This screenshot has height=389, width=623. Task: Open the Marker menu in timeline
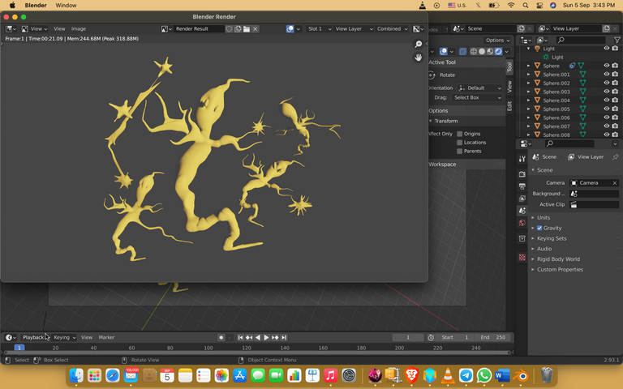point(106,337)
